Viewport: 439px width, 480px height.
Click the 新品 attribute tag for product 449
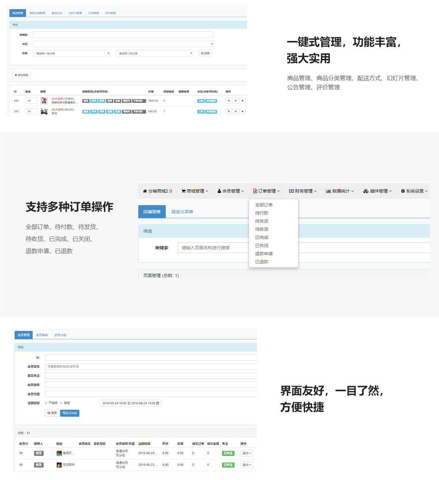tap(86, 101)
